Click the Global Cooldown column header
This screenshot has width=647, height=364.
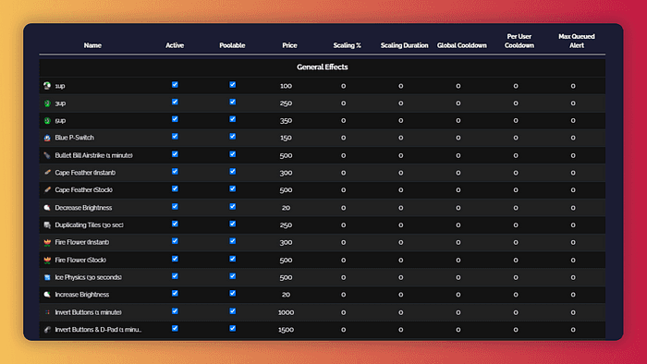462,45
